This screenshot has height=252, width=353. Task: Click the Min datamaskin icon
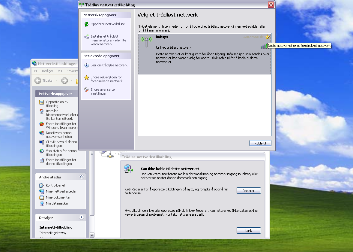(x=42, y=204)
